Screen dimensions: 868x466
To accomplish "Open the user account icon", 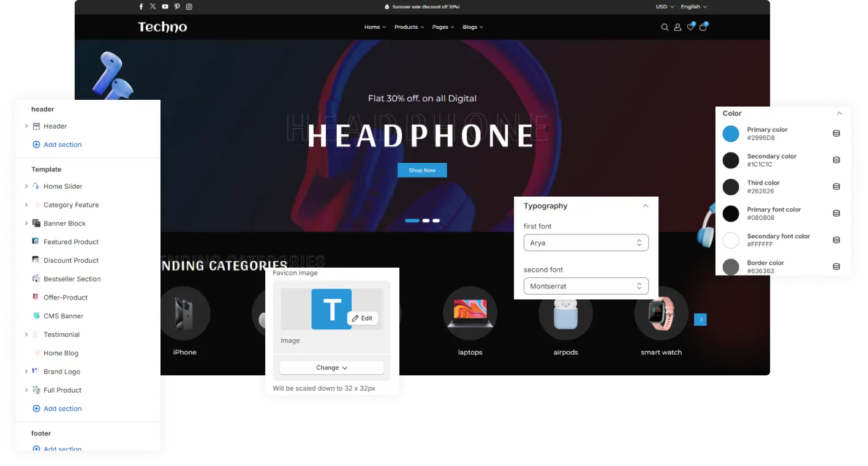I will click(x=677, y=27).
